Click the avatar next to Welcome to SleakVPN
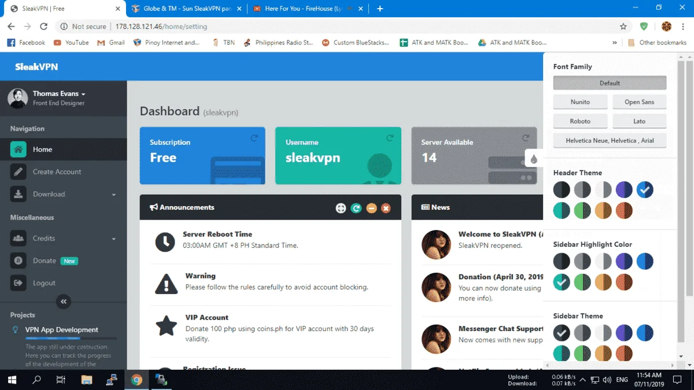Viewport: 694px width, 390px height. 436,245
